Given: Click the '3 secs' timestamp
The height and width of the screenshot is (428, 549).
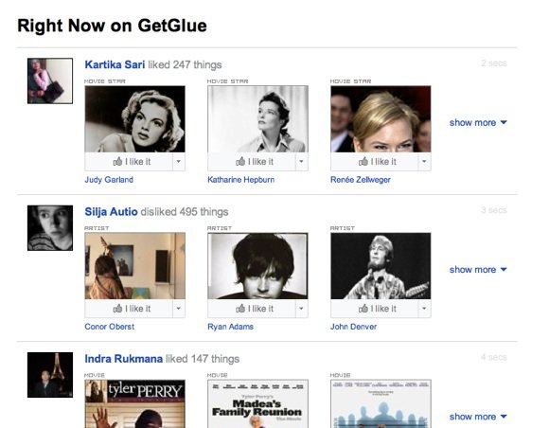Looking at the screenshot, I should coord(494,210).
